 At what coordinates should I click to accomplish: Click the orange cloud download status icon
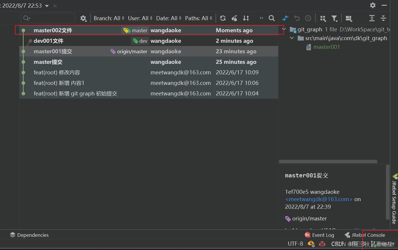click(x=311, y=244)
